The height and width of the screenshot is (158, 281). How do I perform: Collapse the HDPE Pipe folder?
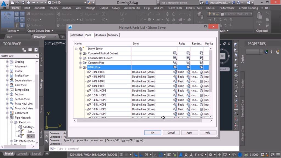click(x=80, y=67)
